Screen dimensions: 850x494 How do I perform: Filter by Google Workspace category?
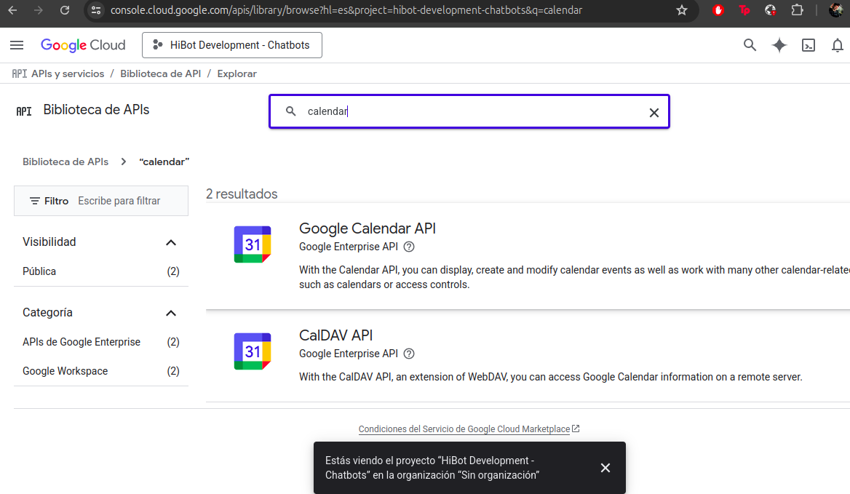65,371
